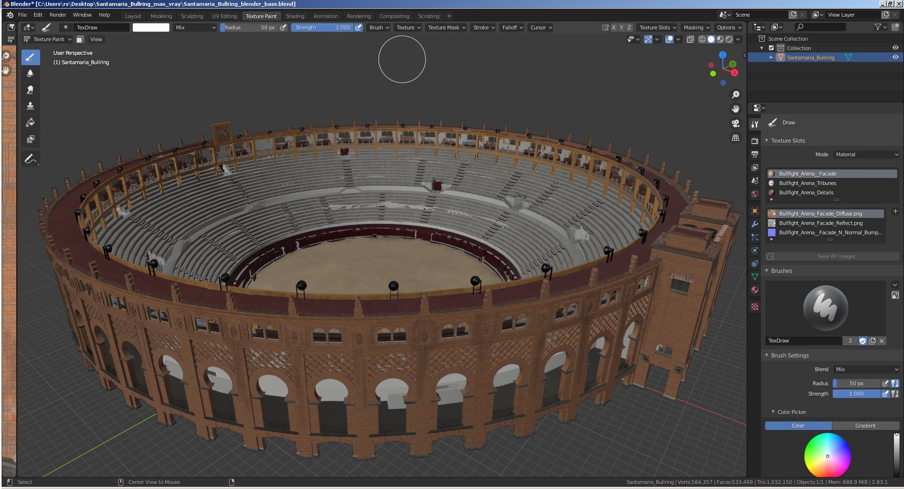Collapse the Color Picker section
Image resolution: width=904 pixels, height=489 pixels.
773,412
